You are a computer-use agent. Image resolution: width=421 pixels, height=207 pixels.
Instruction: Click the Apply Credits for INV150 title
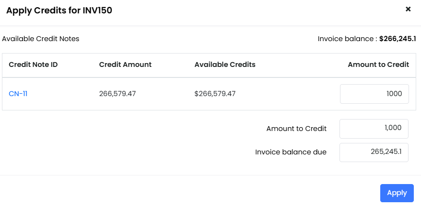click(59, 10)
